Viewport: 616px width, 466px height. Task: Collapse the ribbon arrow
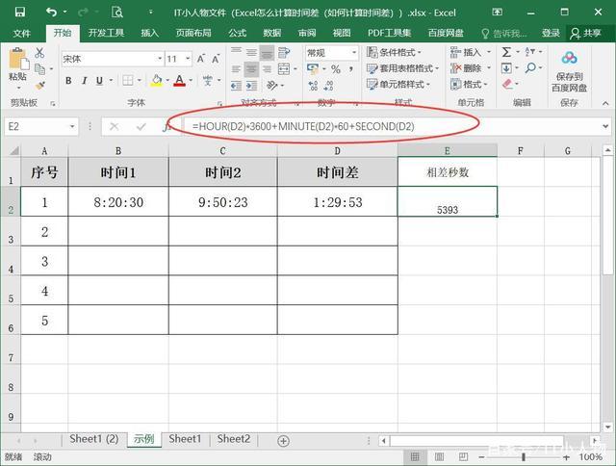point(605,103)
